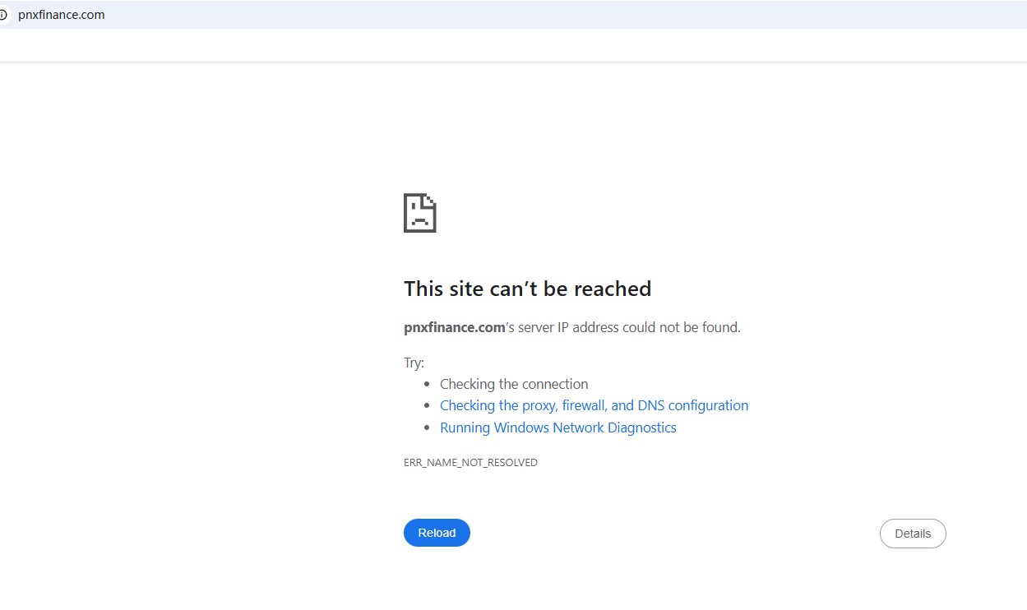Click the ERR_NAME_NOT_RESOLVED error code
The width and height of the screenshot is (1027, 610).
tap(470, 463)
